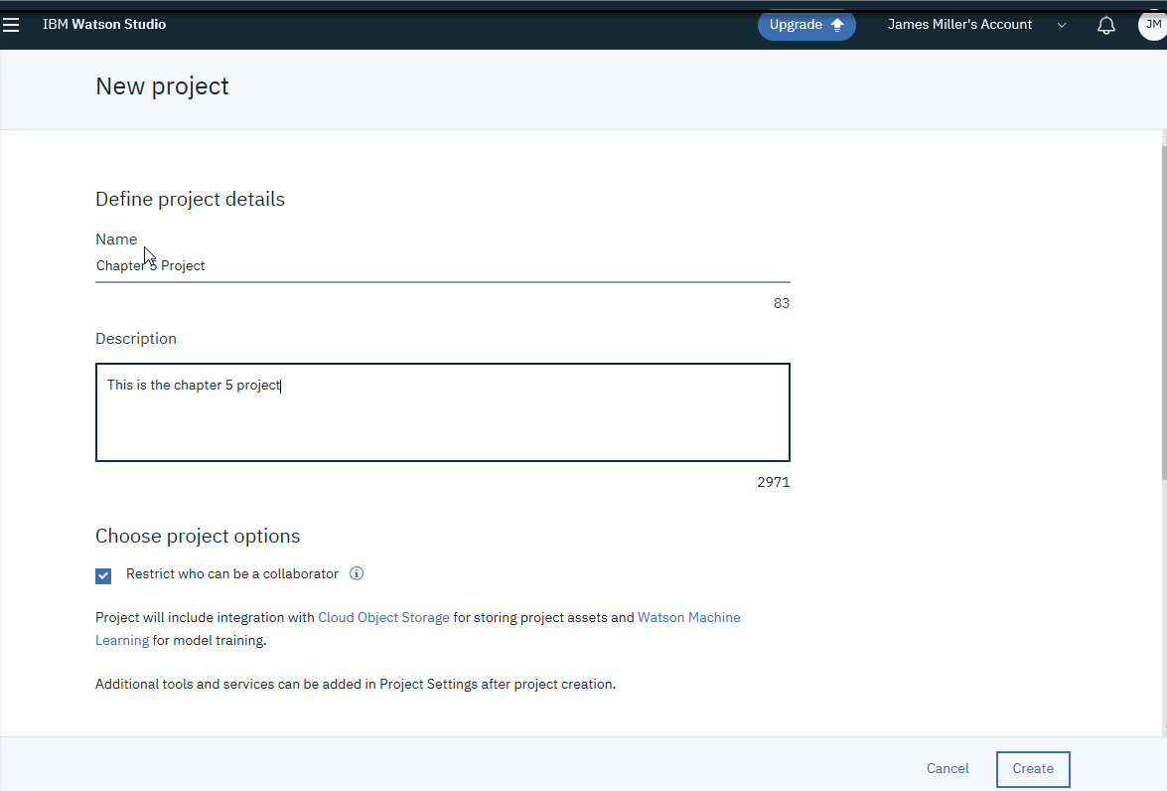Click the page vertical scrollbar
The height and width of the screenshot is (791, 1167).
1163,313
